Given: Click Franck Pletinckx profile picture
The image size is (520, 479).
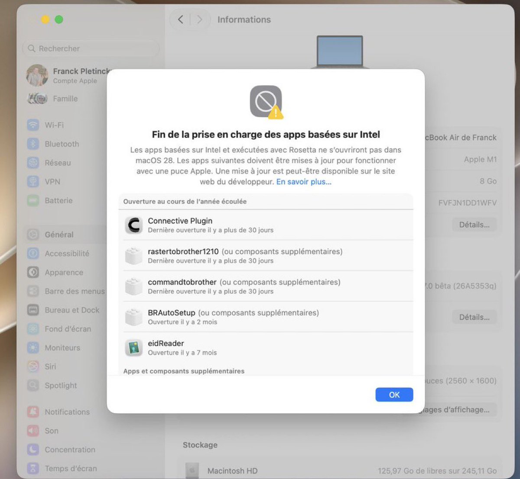Looking at the screenshot, I should pos(37,75).
